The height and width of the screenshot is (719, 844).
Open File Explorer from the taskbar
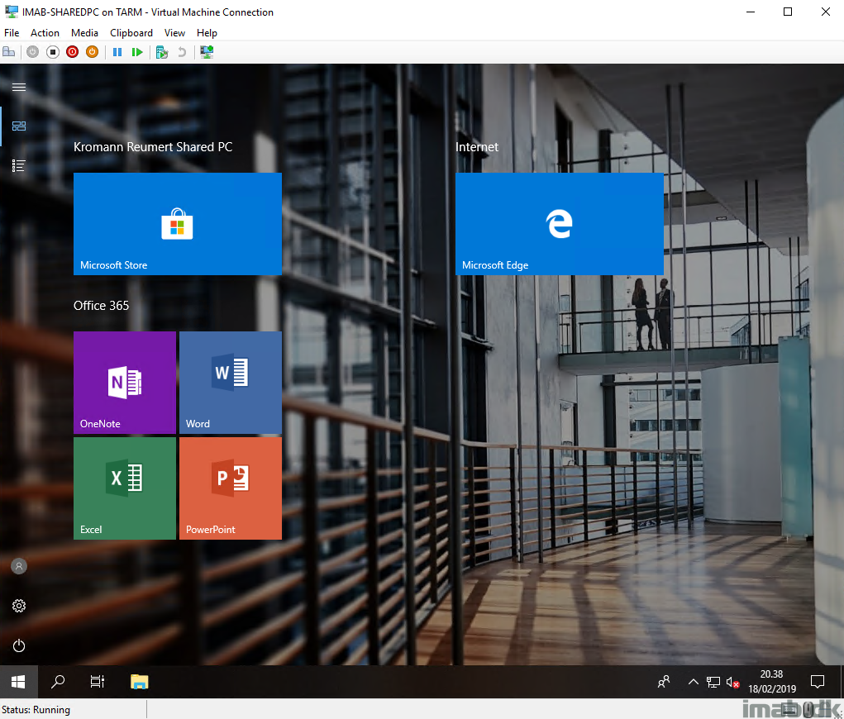(140, 683)
